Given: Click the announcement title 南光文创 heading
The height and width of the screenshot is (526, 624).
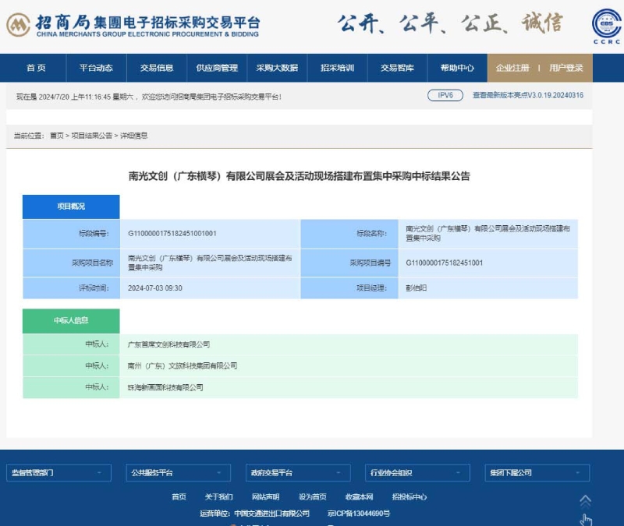Looking at the screenshot, I should 300,176.
